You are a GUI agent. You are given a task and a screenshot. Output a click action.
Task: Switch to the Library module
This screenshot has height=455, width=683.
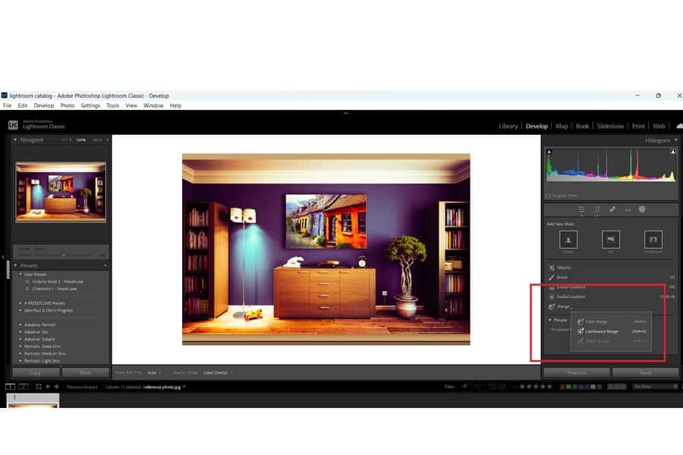pyautogui.click(x=508, y=126)
